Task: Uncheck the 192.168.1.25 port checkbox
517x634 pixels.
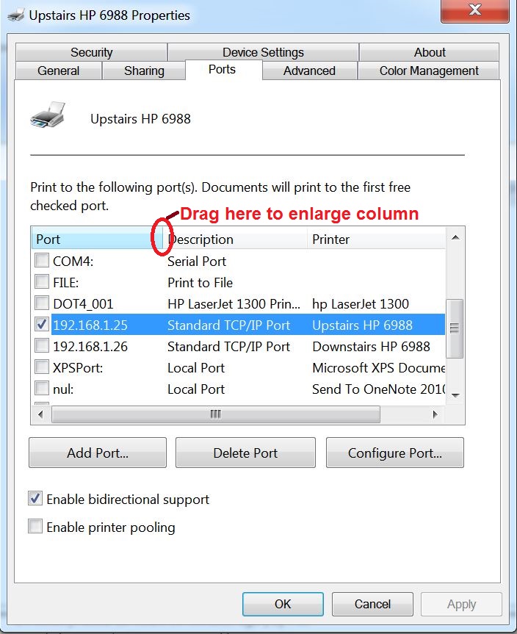Action: pos(42,324)
